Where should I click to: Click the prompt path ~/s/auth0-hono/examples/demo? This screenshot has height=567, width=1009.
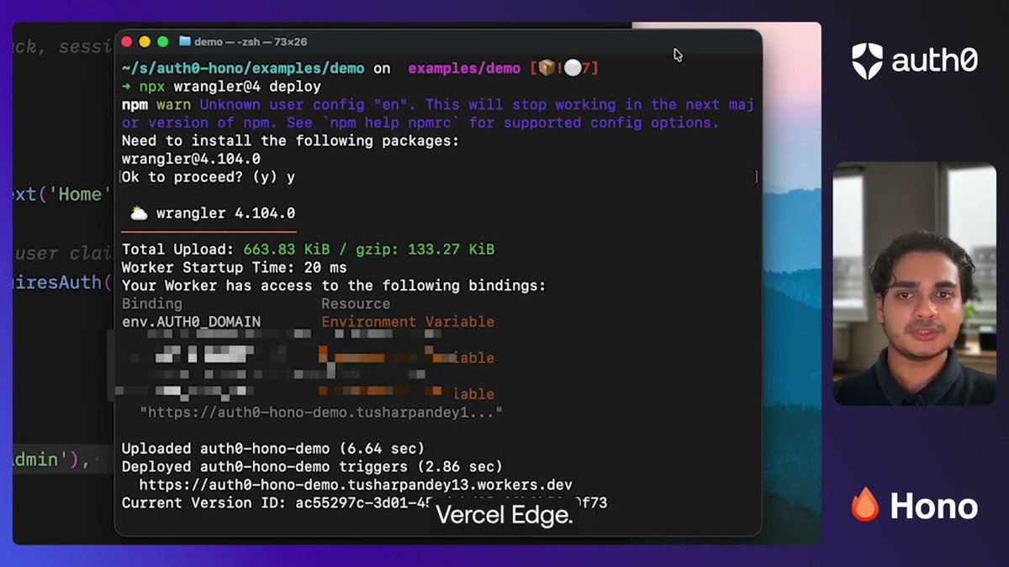point(244,68)
